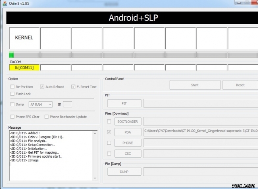The image size is (258, 189).
Task: Click the green progress bar under KERNEL
Action: 24,55
